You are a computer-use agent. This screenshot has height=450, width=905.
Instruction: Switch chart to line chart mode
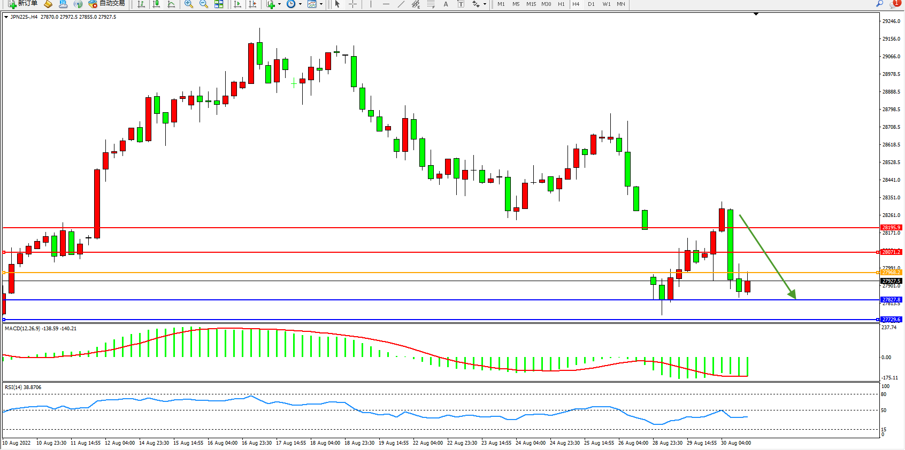(x=171, y=4)
